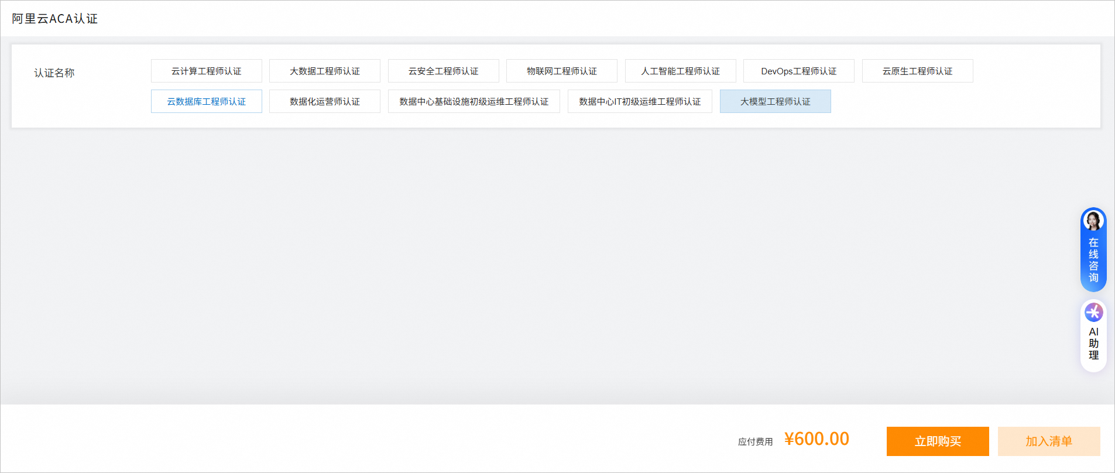Click the consultant avatar icon
The width and height of the screenshot is (1115, 473).
[1093, 221]
